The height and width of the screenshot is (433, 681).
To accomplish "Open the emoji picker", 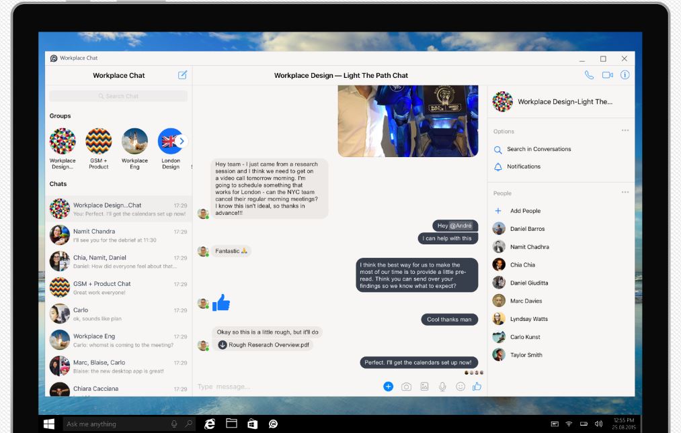I will (x=459, y=386).
